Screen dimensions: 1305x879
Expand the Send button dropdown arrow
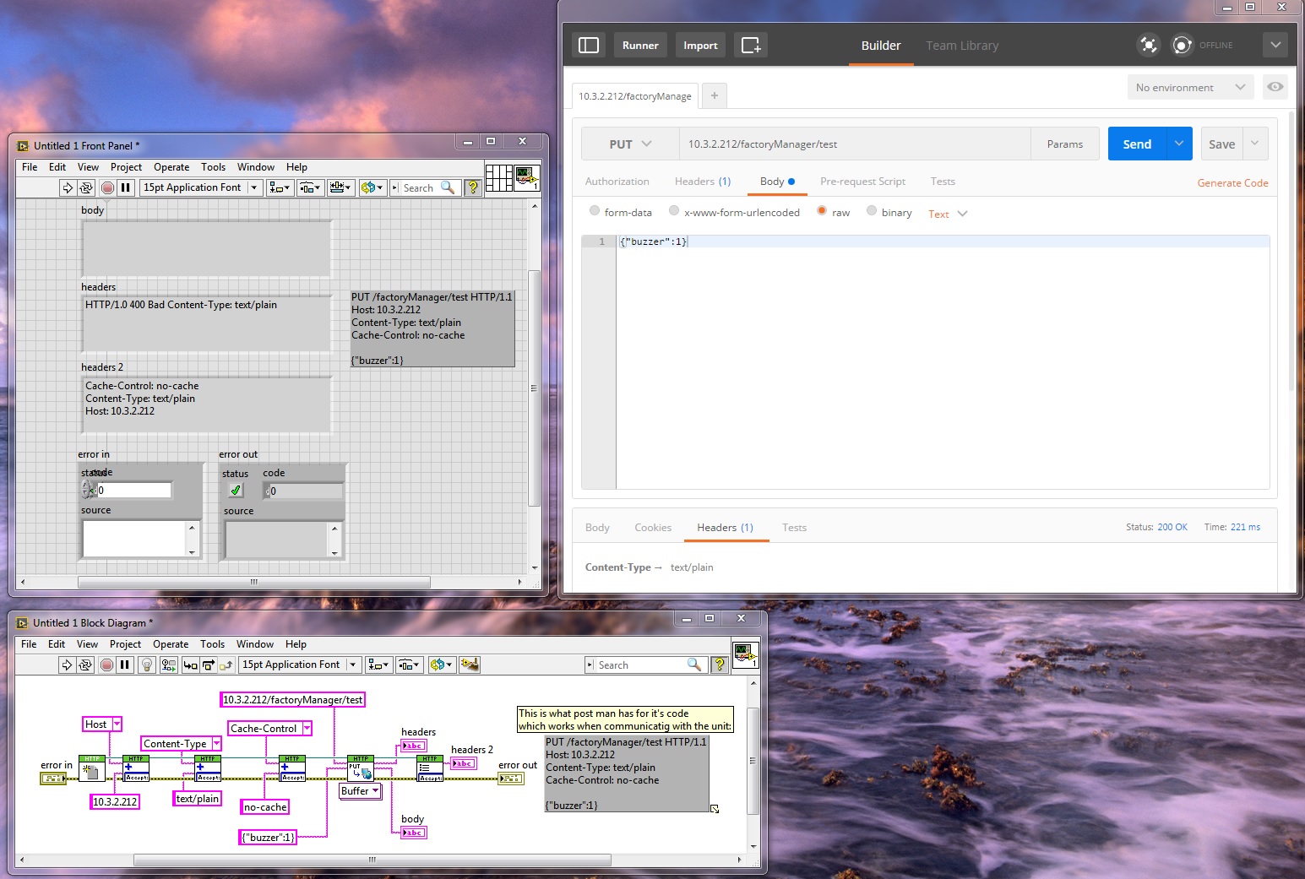pyautogui.click(x=1179, y=144)
